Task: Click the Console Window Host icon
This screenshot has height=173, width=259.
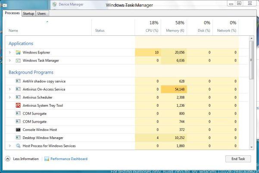Action: 18,130
